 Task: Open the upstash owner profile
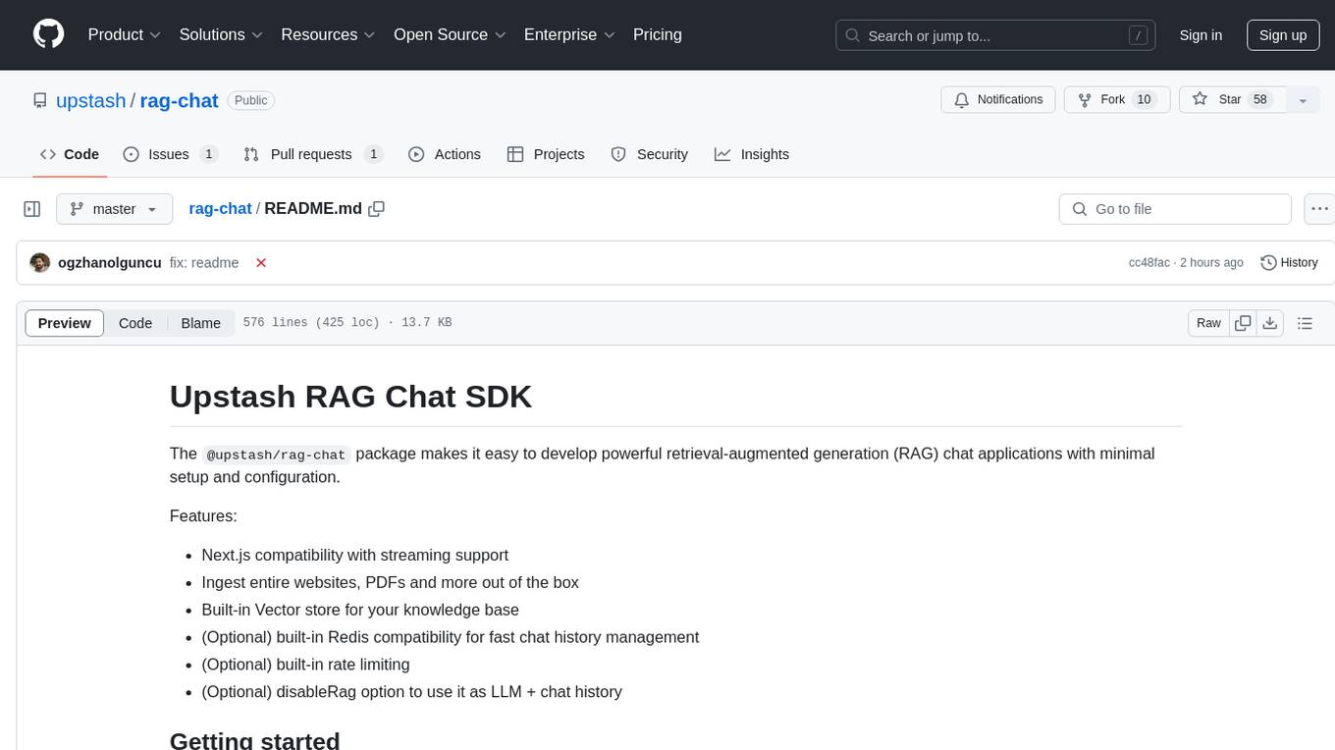pos(91,100)
